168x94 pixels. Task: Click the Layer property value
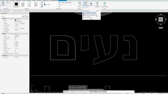coord(21,22)
